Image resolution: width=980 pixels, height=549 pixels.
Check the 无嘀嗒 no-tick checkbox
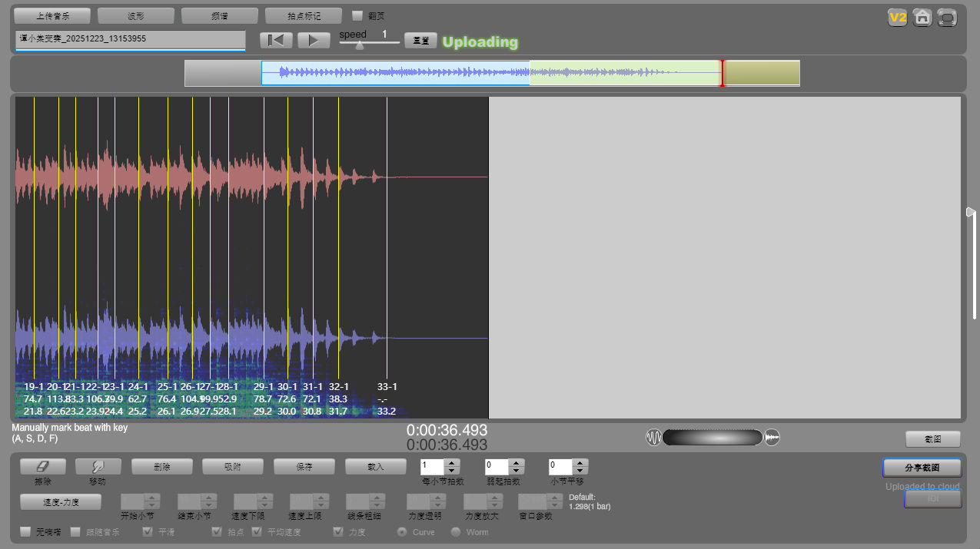26,531
